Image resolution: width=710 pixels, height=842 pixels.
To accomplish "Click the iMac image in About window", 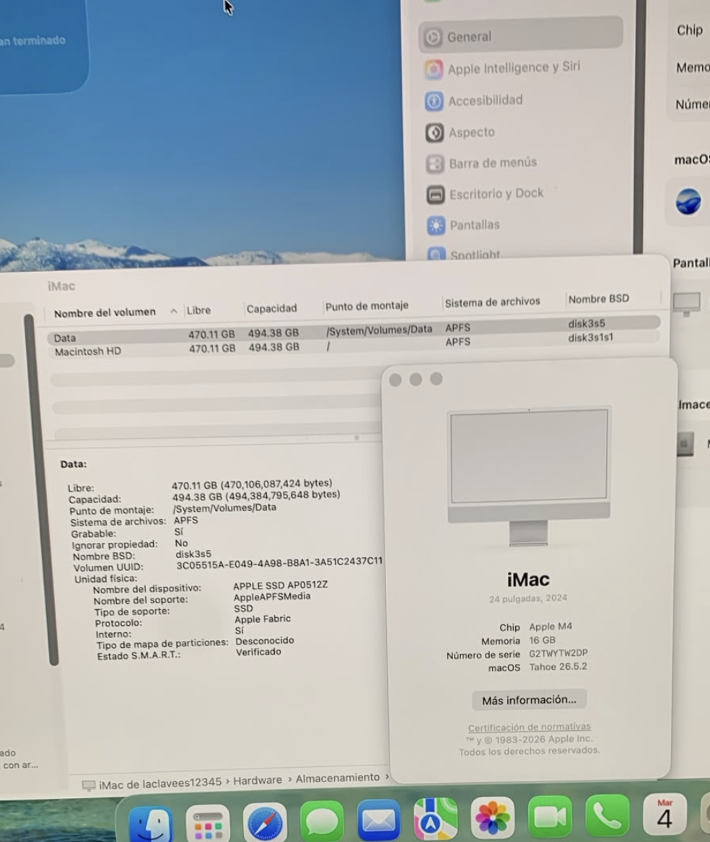I will [x=529, y=475].
